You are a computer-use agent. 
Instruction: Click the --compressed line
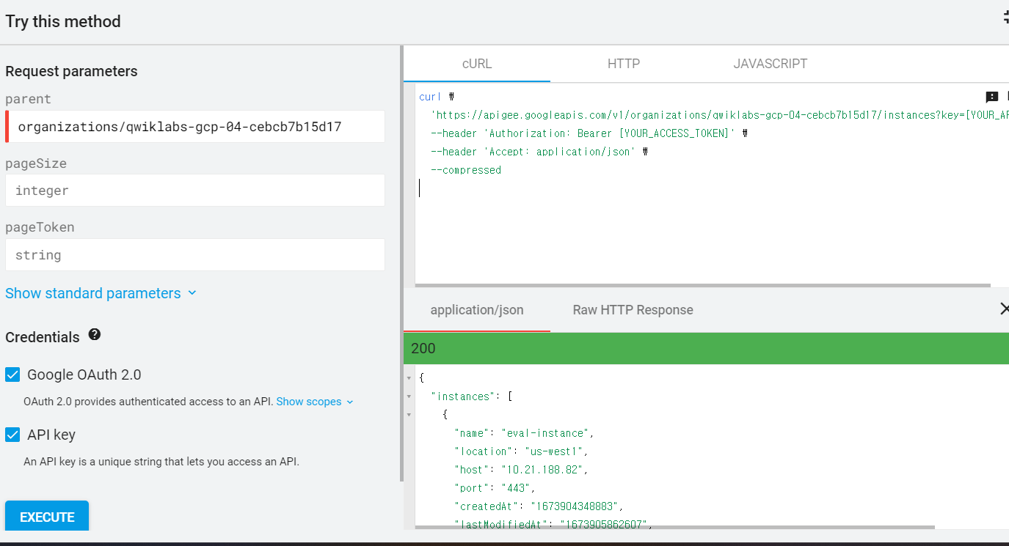(467, 170)
